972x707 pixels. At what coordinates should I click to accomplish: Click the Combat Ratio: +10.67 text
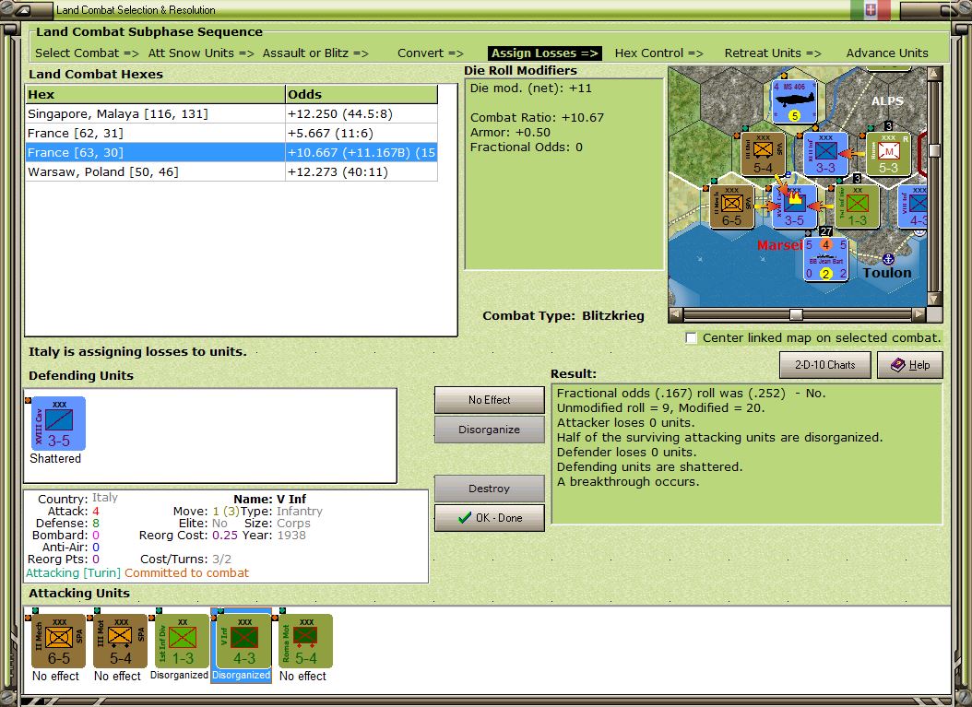pos(537,118)
